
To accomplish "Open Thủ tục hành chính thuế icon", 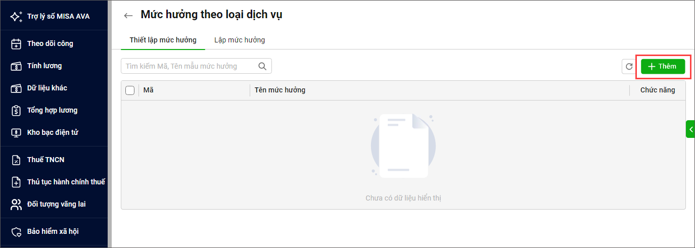I will pos(16,182).
